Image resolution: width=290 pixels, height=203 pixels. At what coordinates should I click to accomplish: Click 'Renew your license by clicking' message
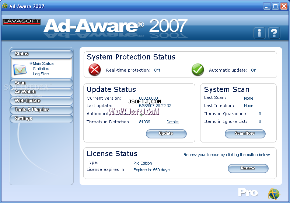click(x=227, y=155)
